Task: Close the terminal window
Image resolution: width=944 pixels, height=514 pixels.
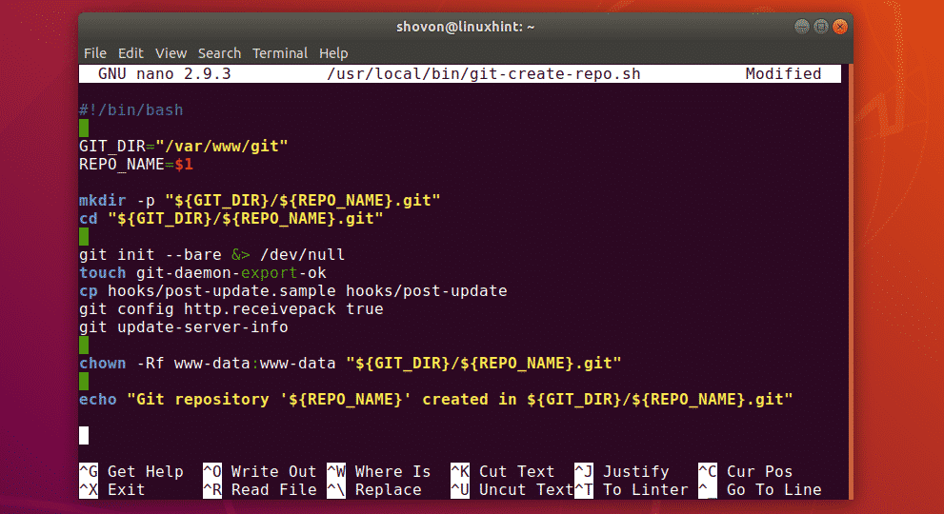Action: coord(840,27)
